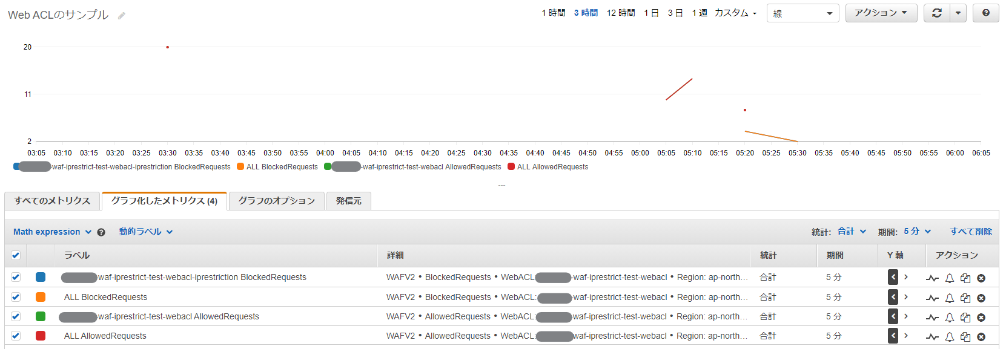Click the blue color swatch for ipreselection BlockedRequests
The height and width of the screenshot is (349, 1006).
[x=41, y=277]
